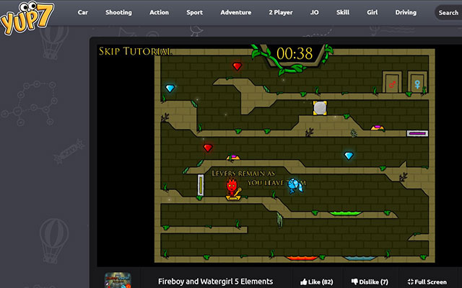Open the Yup7 logo home link
Viewport: 462px width, 288px height.
tap(27, 18)
